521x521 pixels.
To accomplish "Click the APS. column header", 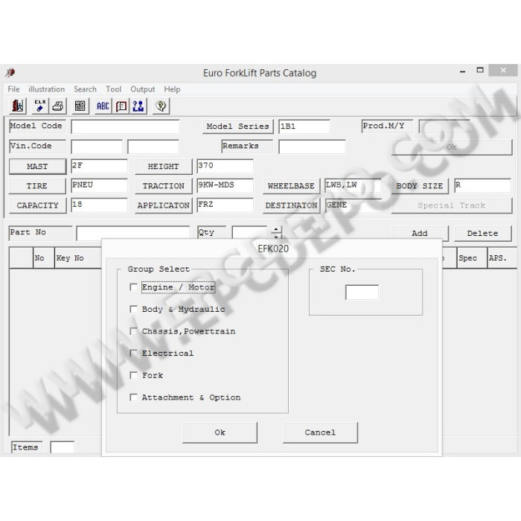I will 502,258.
